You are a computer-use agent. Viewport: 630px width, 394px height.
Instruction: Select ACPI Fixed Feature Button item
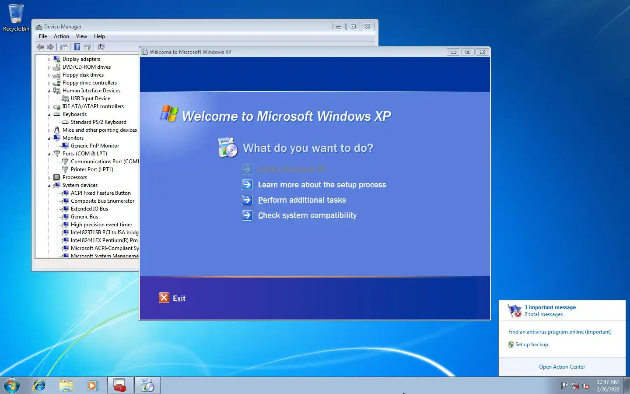101,193
